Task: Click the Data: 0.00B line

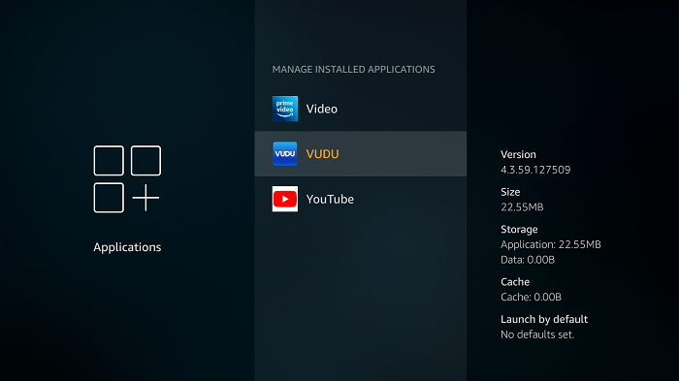Action: pyautogui.click(x=528, y=260)
